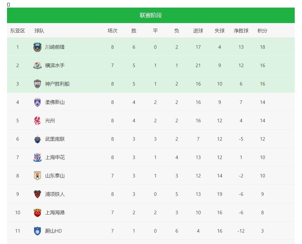Click the Johor Darul Ta'zim team logo
Image resolution: width=302 pixels, height=244 pixels.
point(37,102)
